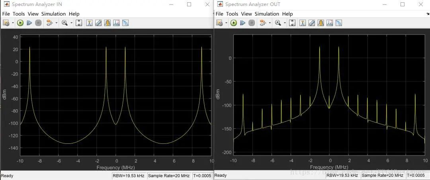This screenshot has width=430, height=180.
Task: Expand Zoom dropdown arrow in Analyzer IN
Action: pyautogui.click(x=71, y=23)
